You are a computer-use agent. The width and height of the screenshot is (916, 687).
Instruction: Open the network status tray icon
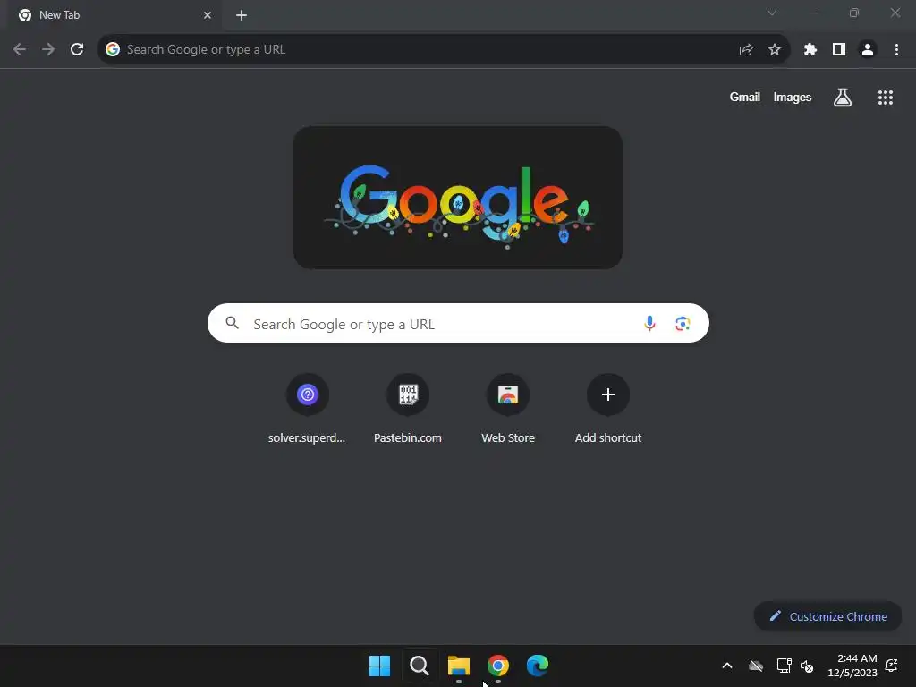click(784, 666)
